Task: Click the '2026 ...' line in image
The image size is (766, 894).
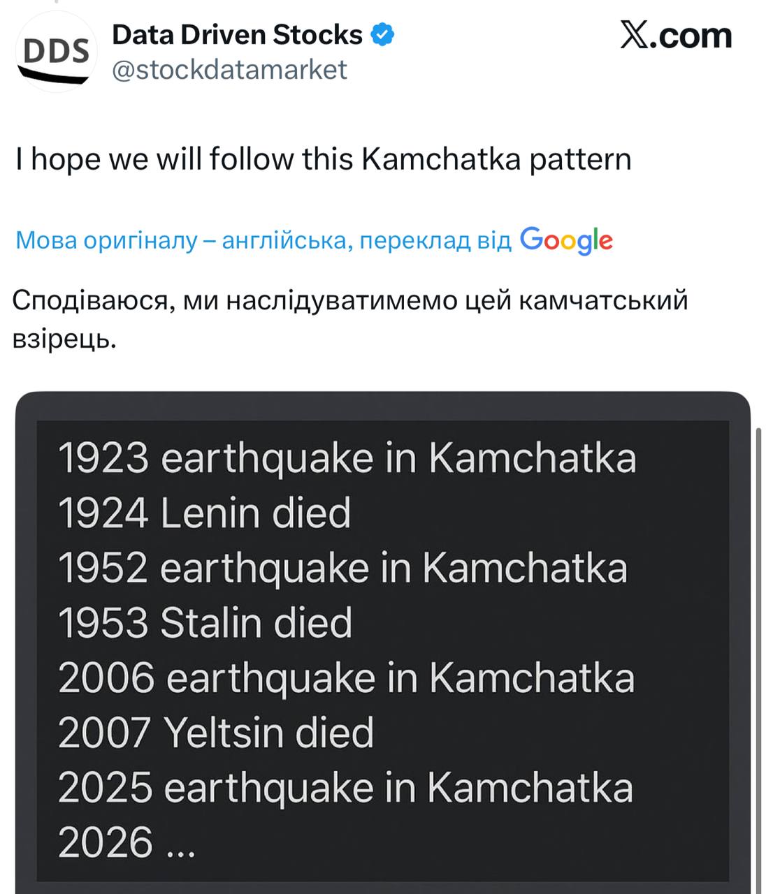Action: (x=127, y=842)
